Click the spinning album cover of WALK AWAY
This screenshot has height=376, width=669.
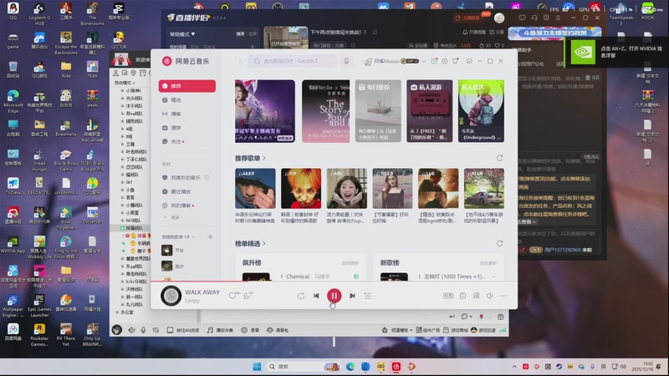click(171, 296)
